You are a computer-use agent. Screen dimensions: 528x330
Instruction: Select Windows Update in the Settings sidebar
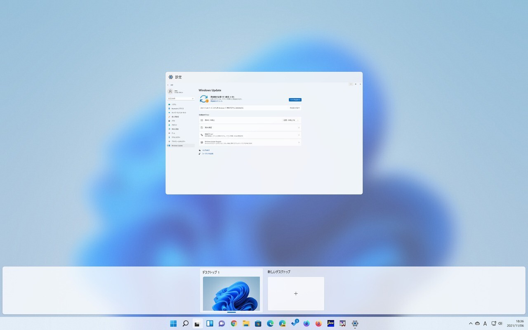pyautogui.click(x=181, y=146)
